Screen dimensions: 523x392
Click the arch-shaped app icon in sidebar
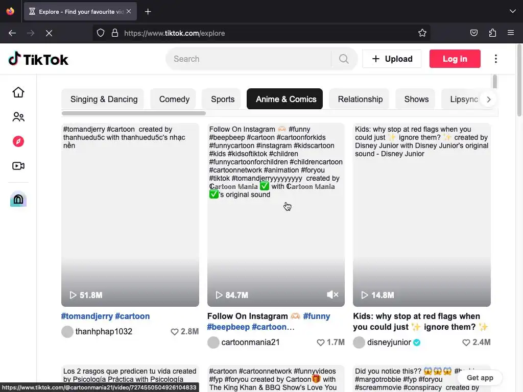tap(18, 200)
